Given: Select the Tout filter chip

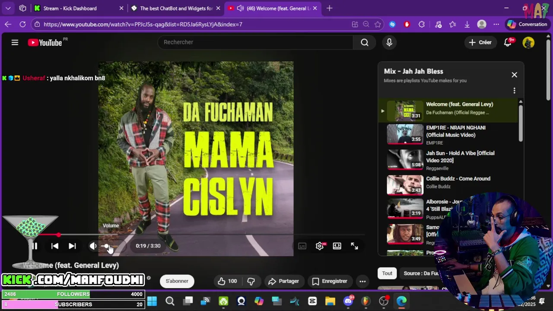Looking at the screenshot, I should [387, 273].
